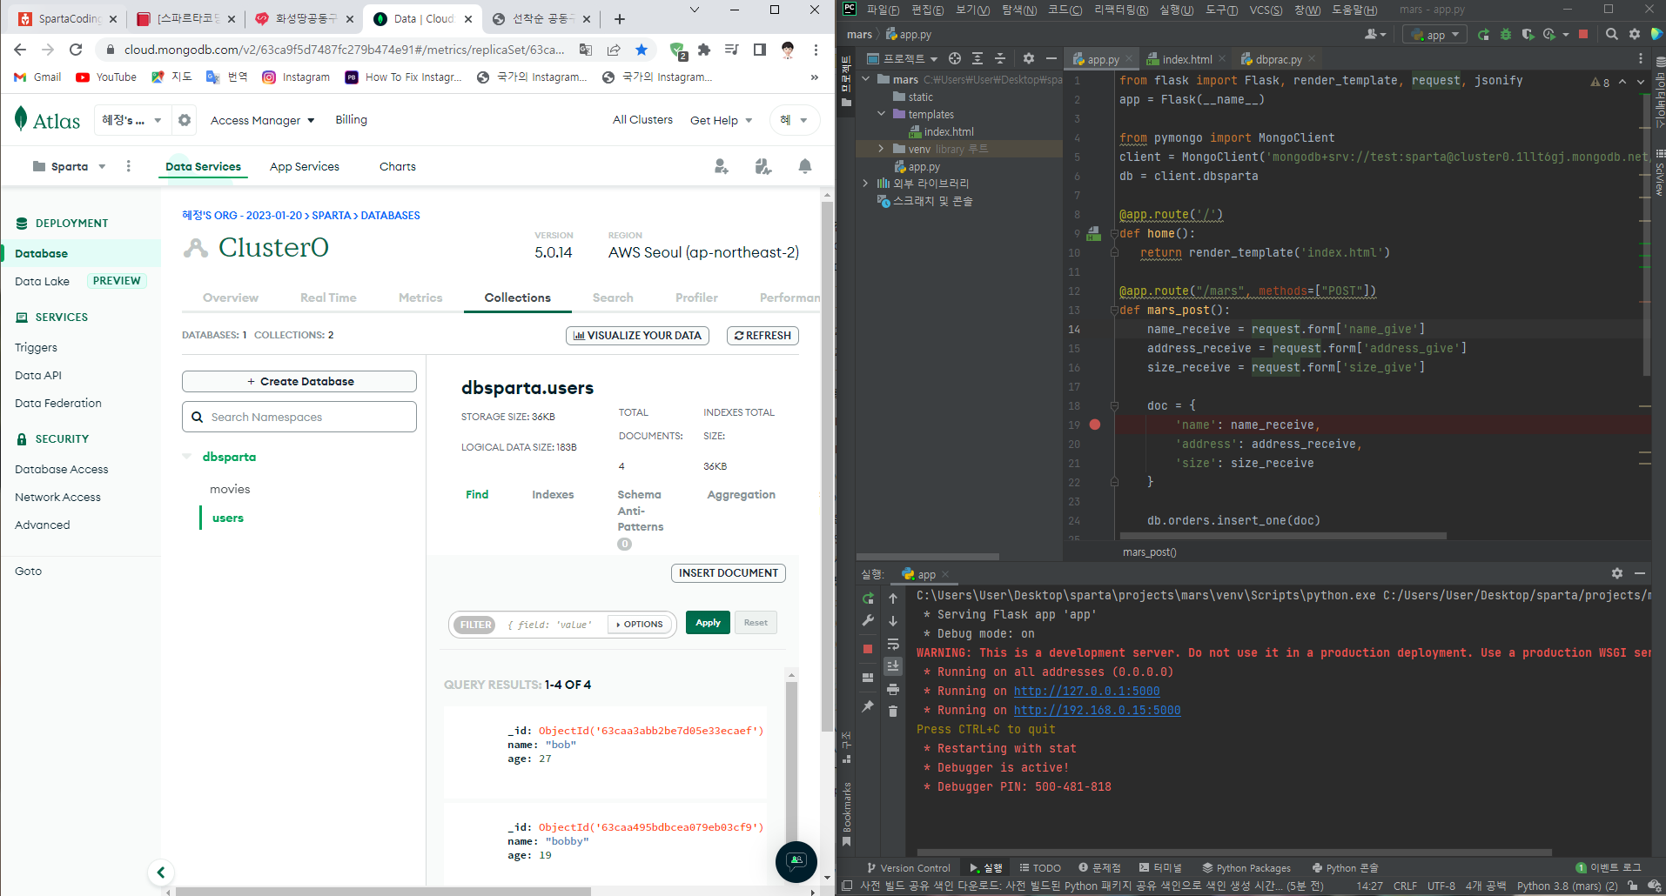Screen dimensions: 1666x896
Task: Click the Create Database button
Action: click(x=299, y=381)
